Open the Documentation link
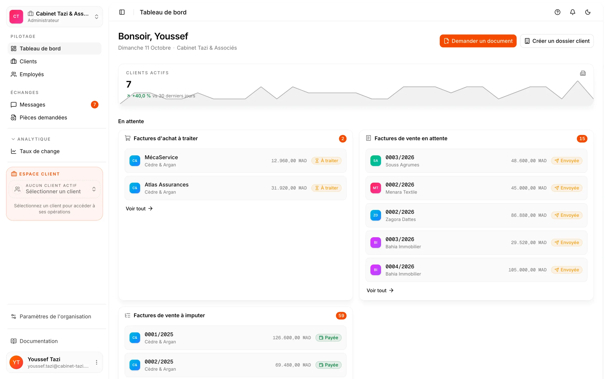606x379 pixels. pos(55,341)
